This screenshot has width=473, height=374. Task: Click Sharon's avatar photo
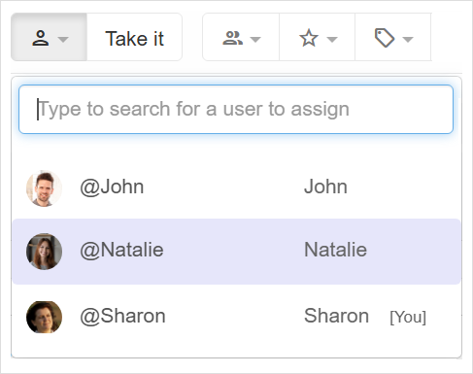coord(44,317)
